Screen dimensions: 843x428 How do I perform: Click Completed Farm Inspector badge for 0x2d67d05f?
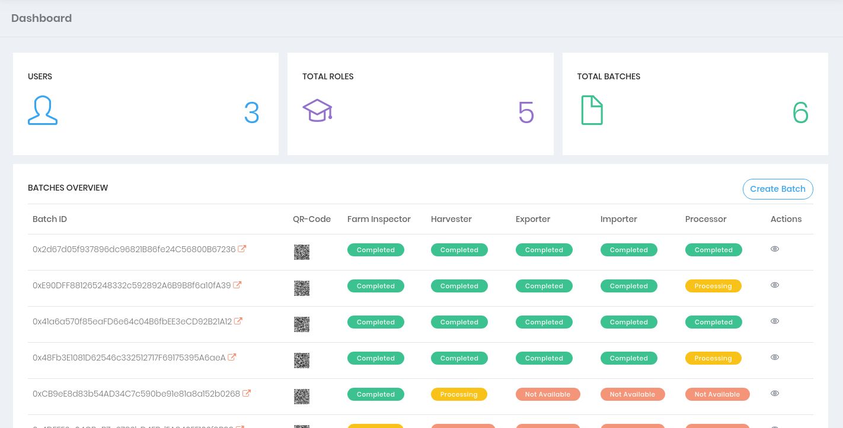pos(376,250)
